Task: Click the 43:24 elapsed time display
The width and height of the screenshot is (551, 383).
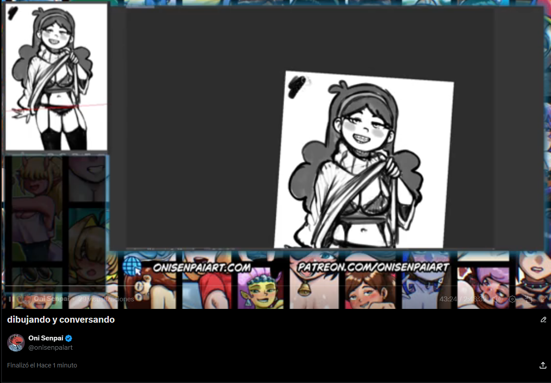Action: tap(448, 299)
